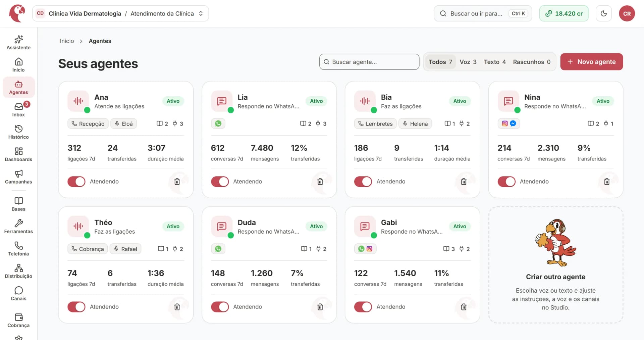Focus the Buscar agente search field

coord(369,62)
